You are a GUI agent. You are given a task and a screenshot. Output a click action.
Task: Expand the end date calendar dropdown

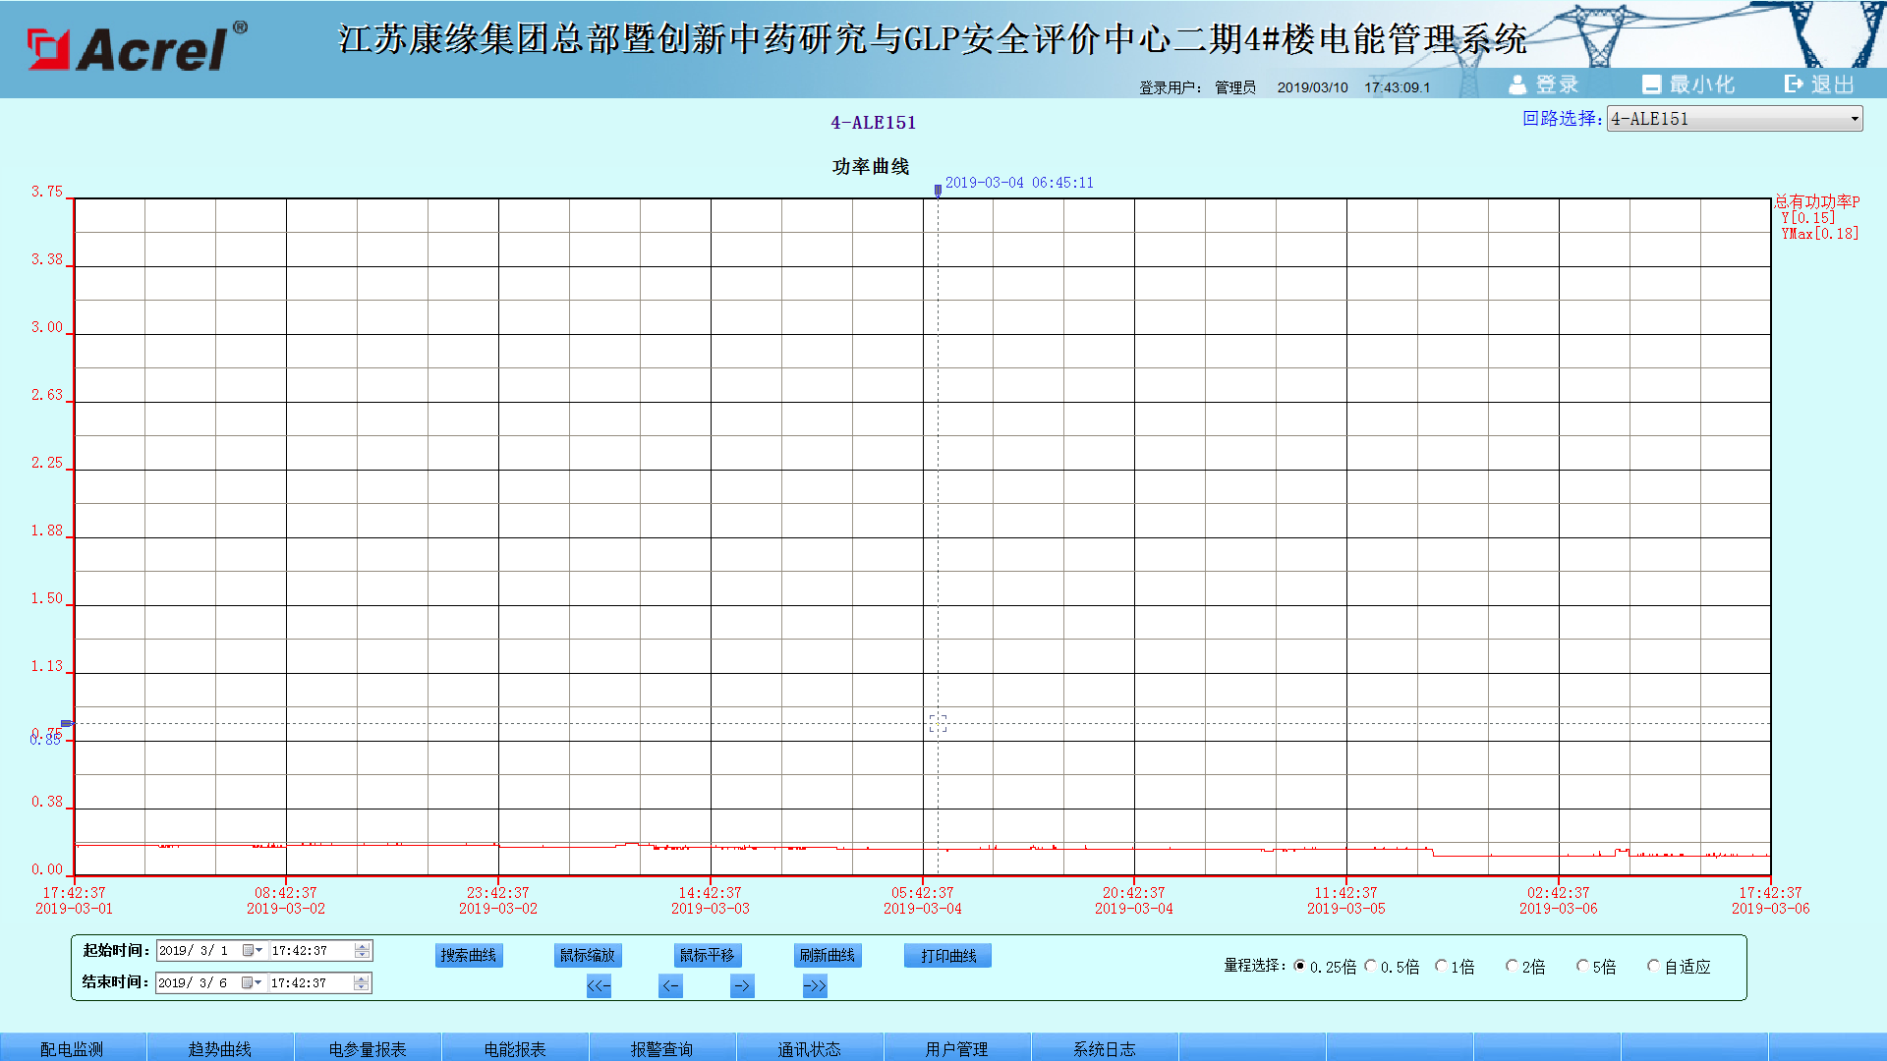point(251,982)
